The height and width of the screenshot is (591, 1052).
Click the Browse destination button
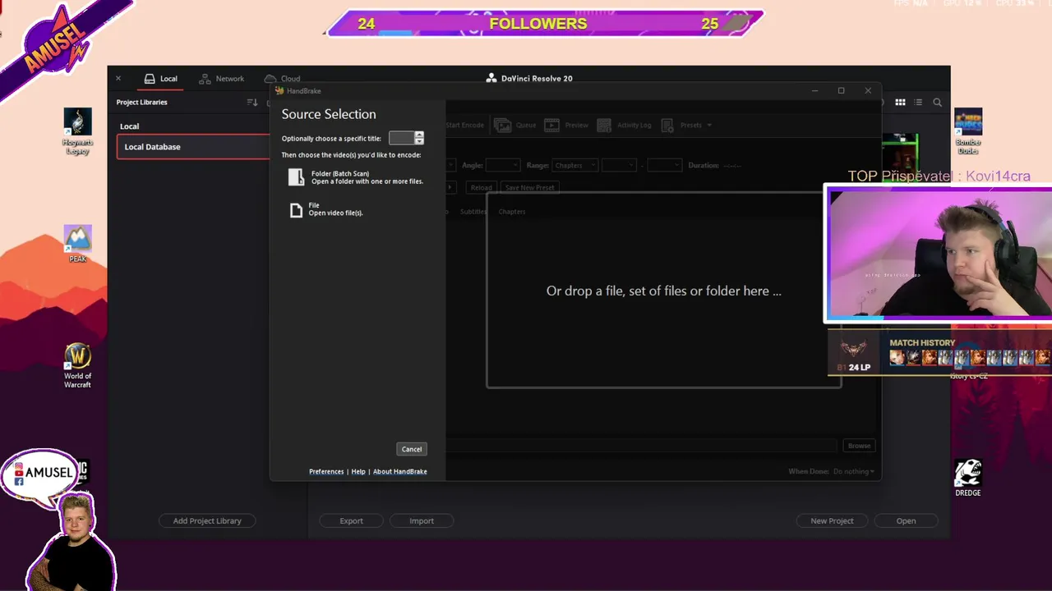[x=859, y=446]
